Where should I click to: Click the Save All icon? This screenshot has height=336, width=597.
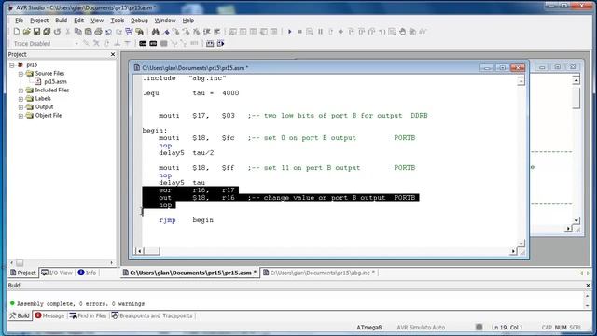(x=47, y=32)
